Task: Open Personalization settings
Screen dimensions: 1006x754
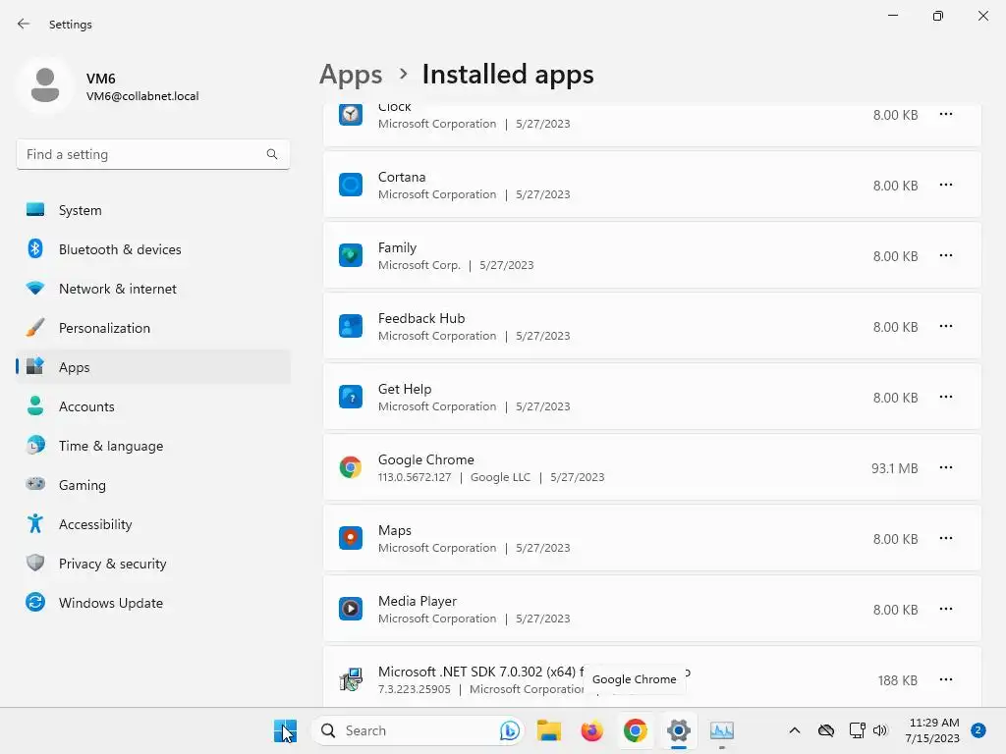Action: coord(152,328)
